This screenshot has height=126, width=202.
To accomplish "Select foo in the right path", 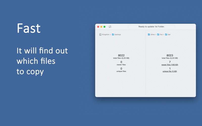I will click(161, 35).
